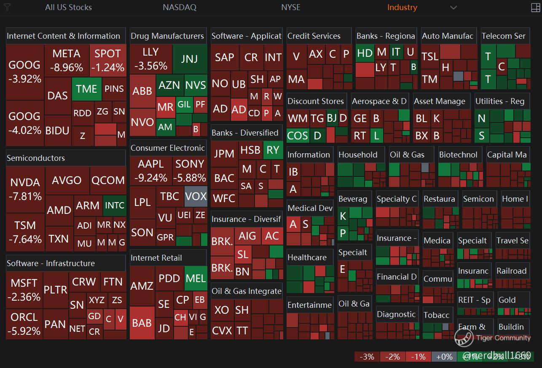Open the LLY -3.56% tile

pyautogui.click(x=151, y=59)
